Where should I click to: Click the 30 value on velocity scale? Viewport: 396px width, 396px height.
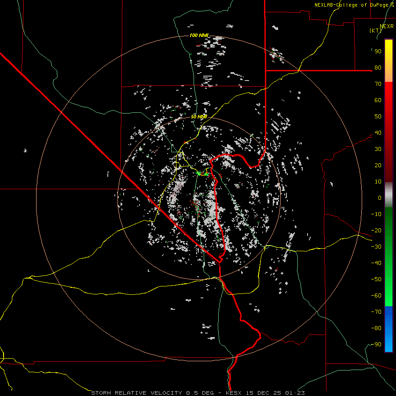pyautogui.click(x=378, y=149)
